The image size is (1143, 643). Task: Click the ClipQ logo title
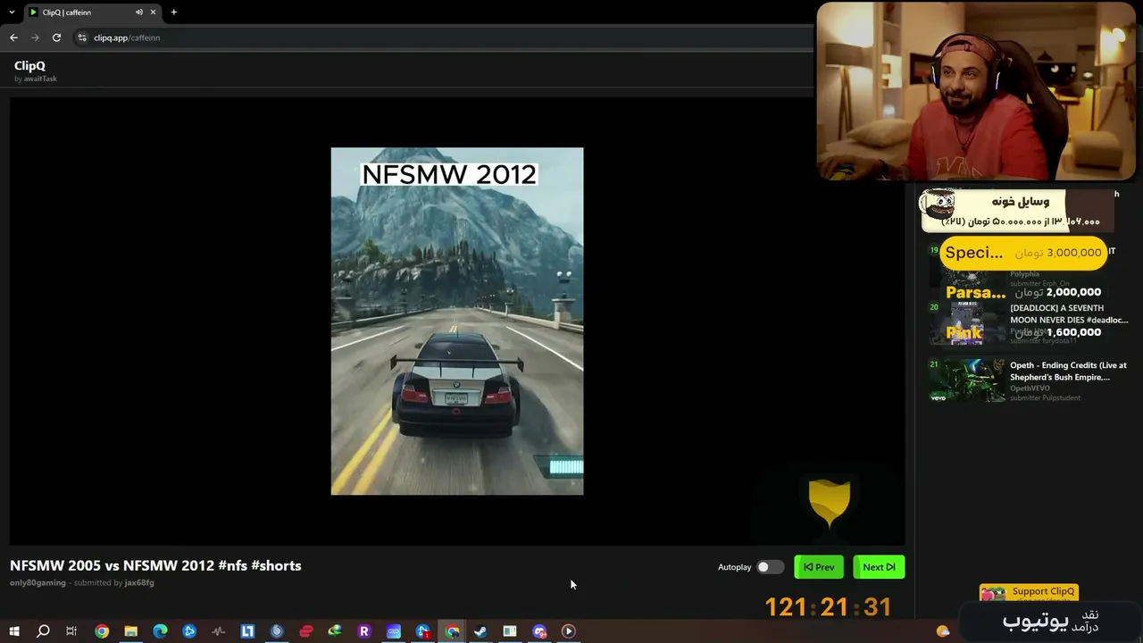coord(29,65)
